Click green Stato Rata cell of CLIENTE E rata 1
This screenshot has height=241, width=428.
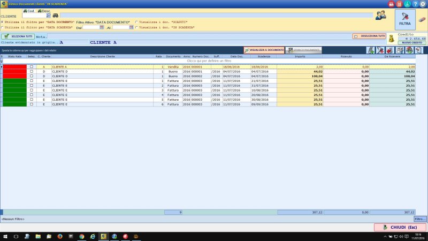15,81
